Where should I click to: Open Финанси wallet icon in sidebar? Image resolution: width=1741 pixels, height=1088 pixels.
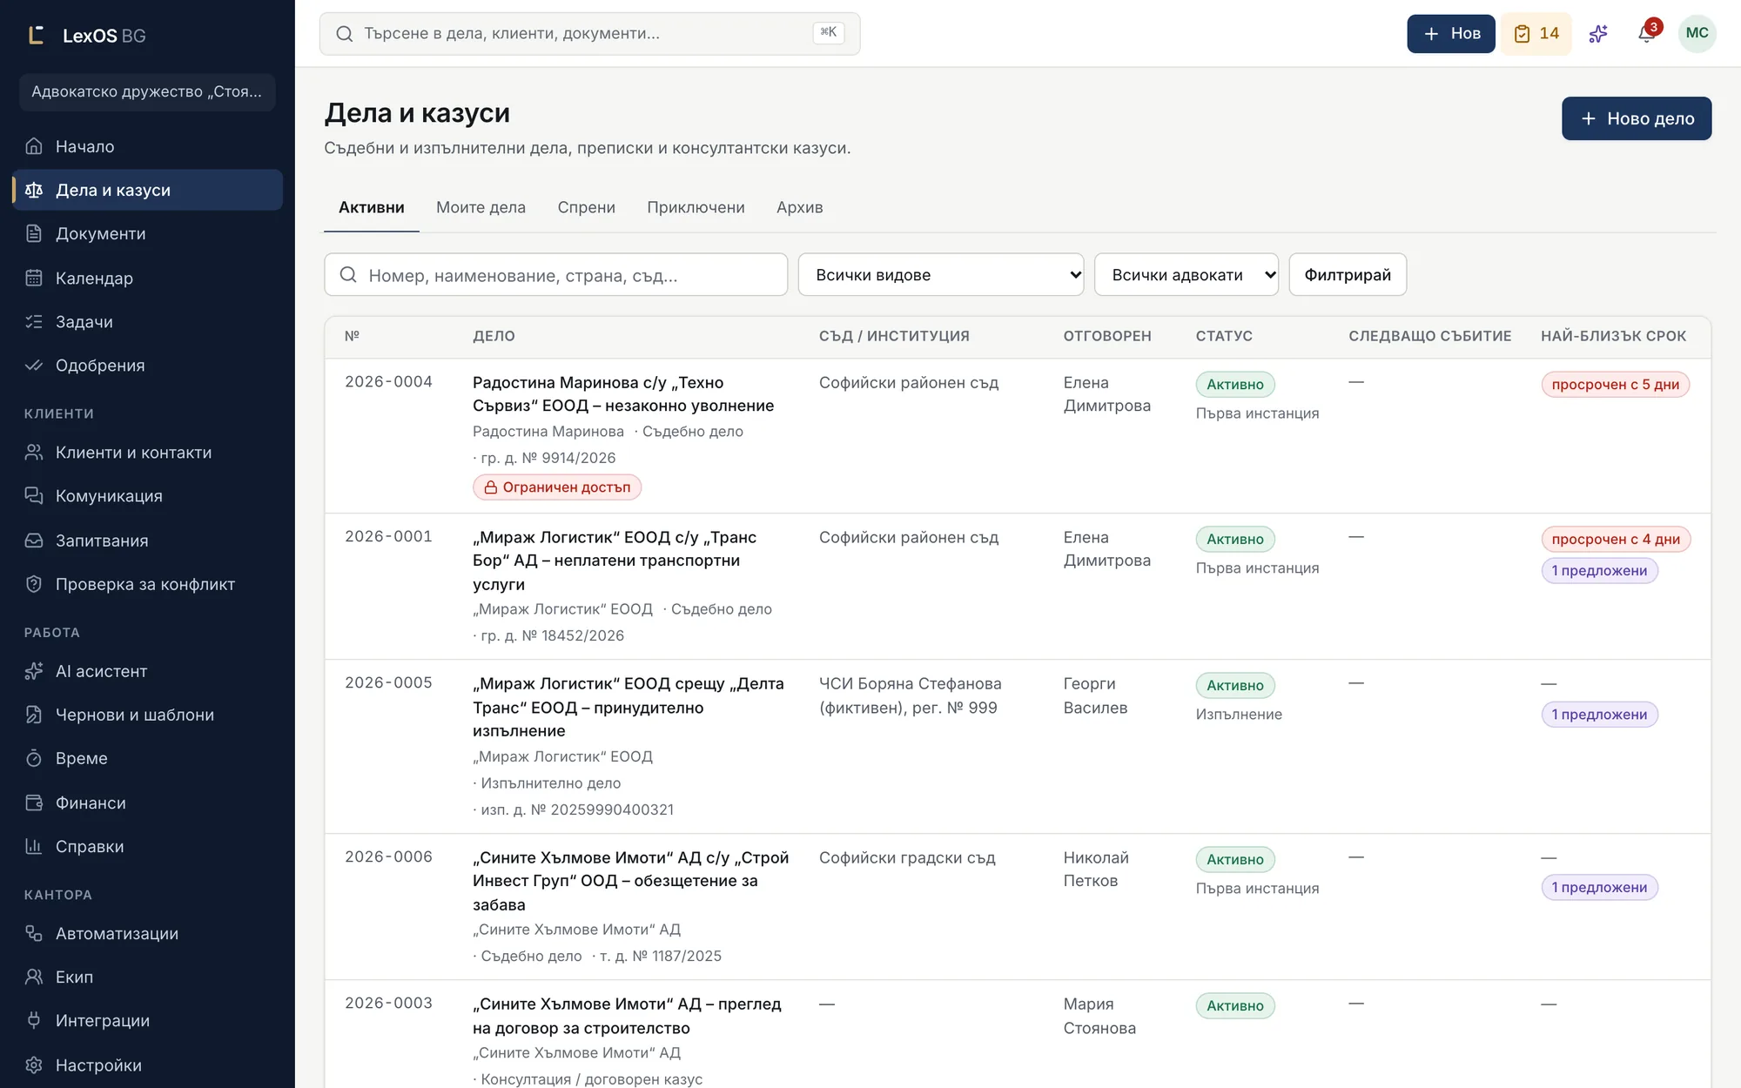coord(34,803)
